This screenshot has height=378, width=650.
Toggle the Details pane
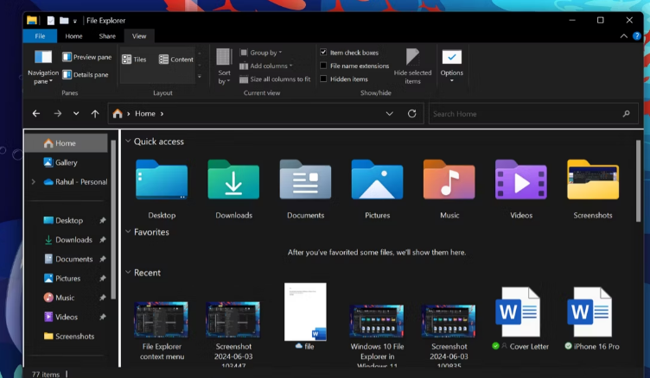86,74
